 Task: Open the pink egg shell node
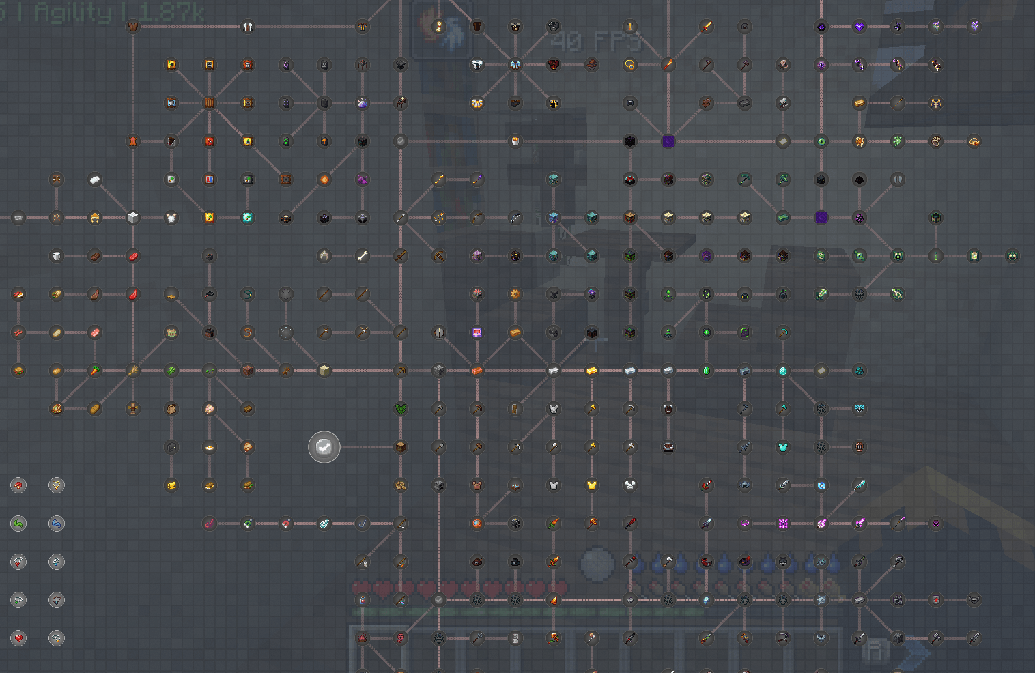(210, 409)
